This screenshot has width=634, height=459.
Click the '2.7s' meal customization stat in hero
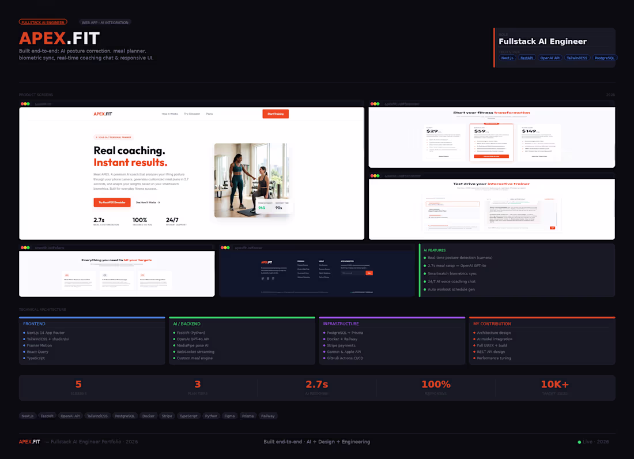(106, 221)
